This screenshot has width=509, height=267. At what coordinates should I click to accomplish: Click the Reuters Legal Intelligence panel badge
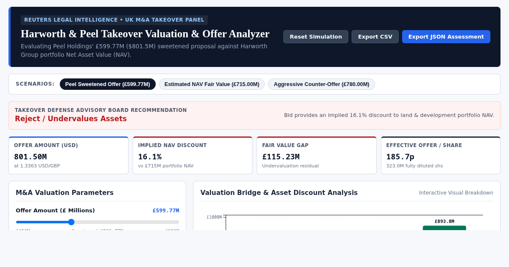click(x=114, y=20)
